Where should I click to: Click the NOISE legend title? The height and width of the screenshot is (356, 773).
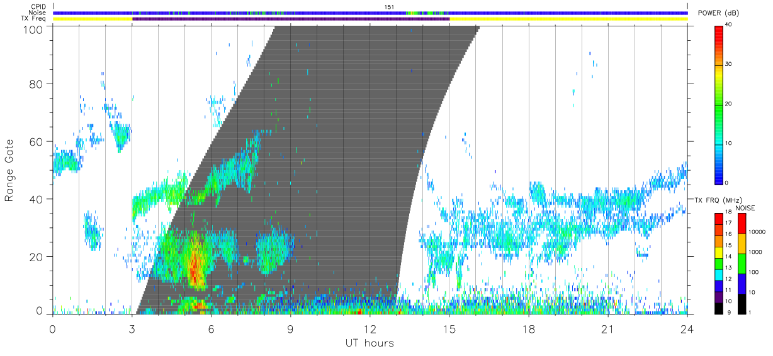745,208
